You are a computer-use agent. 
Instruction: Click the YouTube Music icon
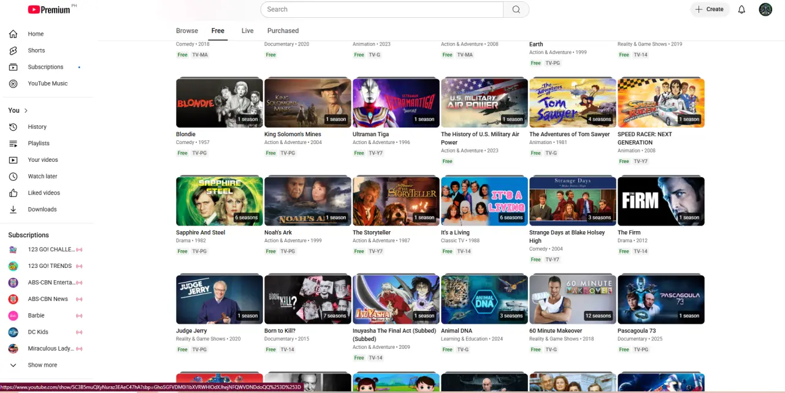[x=13, y=83]
